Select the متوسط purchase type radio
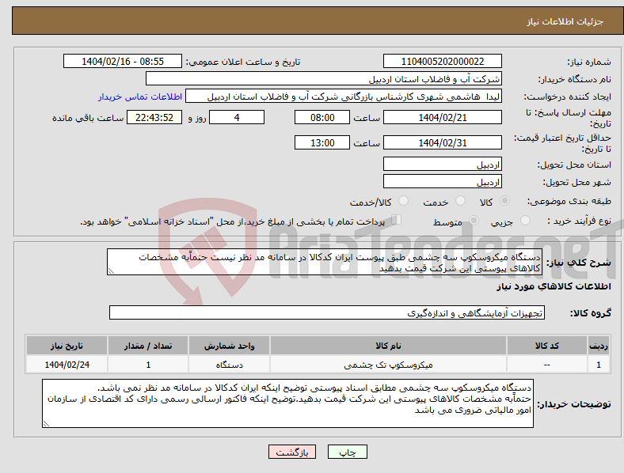 (x=474, y=220)
